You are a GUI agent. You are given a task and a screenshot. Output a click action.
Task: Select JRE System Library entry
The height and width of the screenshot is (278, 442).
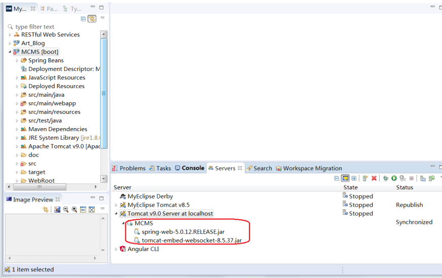point(60,138)
